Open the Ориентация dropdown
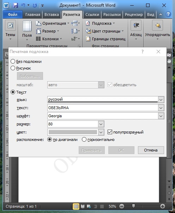 tap(52, 23)
